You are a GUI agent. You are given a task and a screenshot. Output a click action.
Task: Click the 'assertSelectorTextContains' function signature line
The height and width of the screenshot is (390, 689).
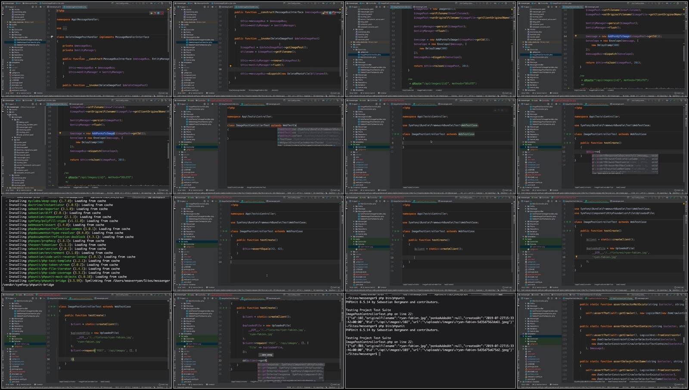coord(632,326)
